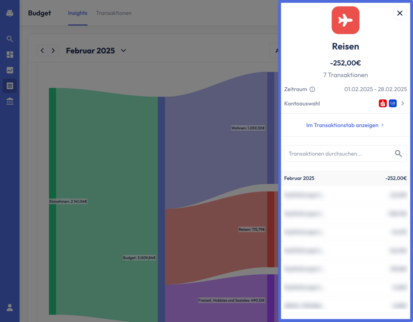Screen dimensions: 413x322
Task: Open the dashboard tiles icon in sidebar
Action: tap(10, 55)
